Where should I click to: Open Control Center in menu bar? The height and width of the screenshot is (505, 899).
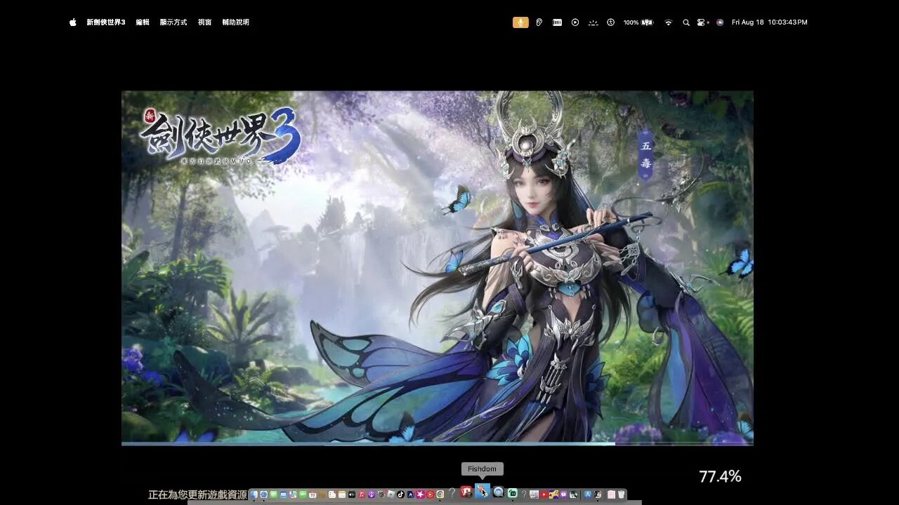tap(701, 22)
